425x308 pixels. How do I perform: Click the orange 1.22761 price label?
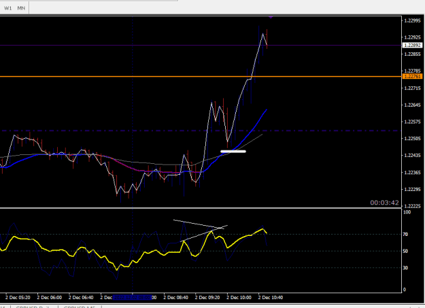412,76
